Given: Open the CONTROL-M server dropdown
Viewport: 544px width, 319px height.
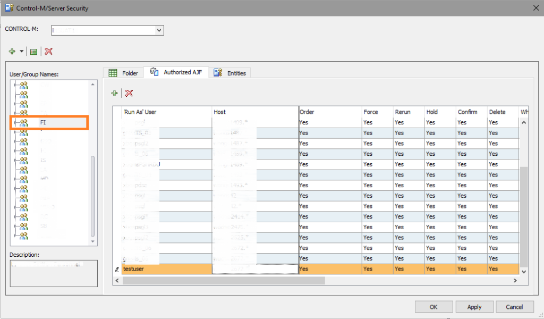Looking at the screenshot, I should point(159,30).
